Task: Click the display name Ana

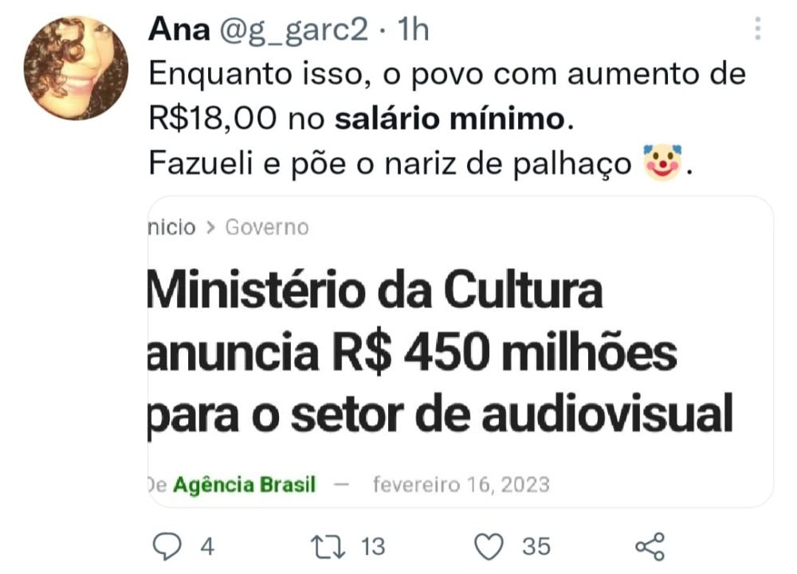Action: (x=179, y=29)
